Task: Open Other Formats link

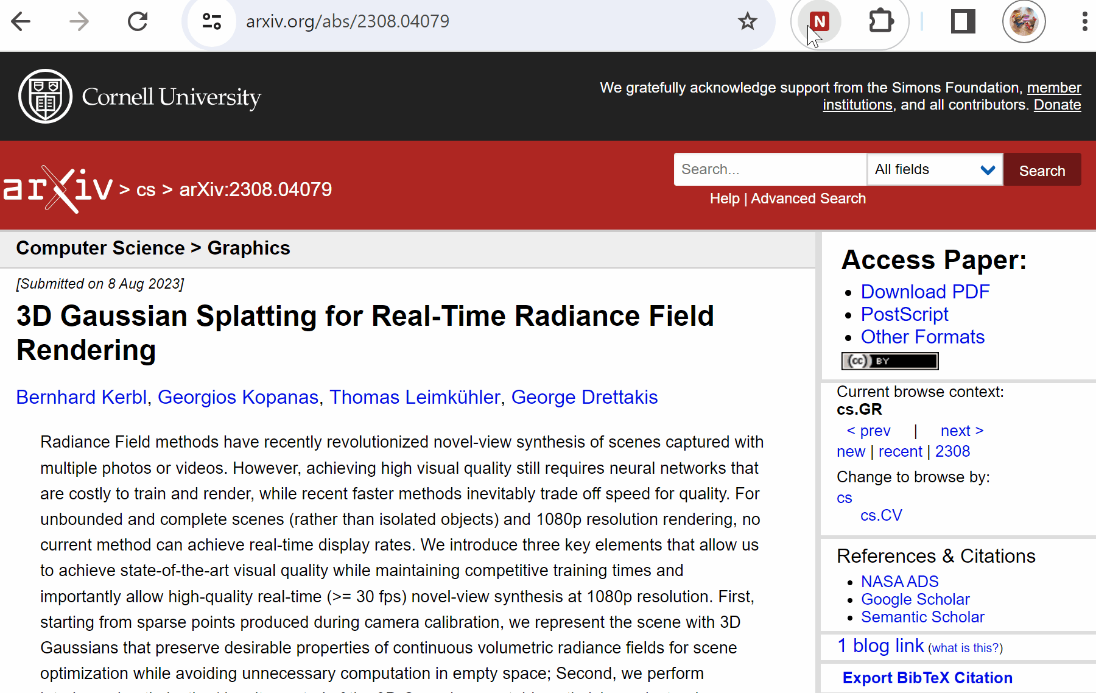Action: (x=922, y=337)
